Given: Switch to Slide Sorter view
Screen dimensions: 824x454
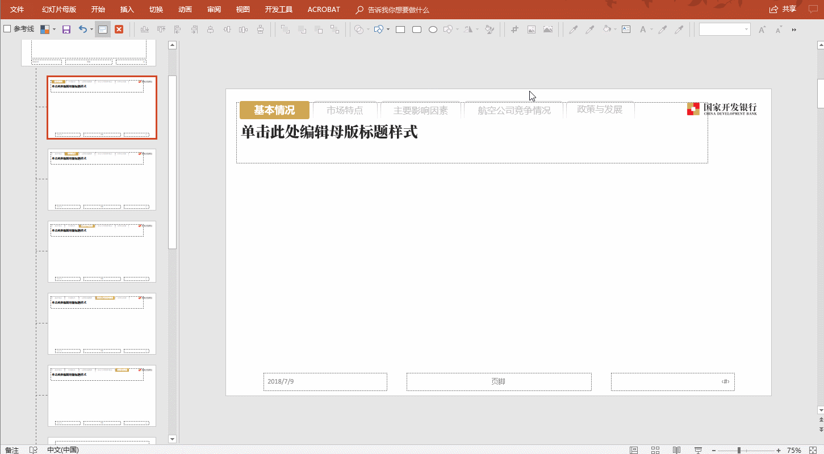Looking at the screenshot, I should 655,450.
